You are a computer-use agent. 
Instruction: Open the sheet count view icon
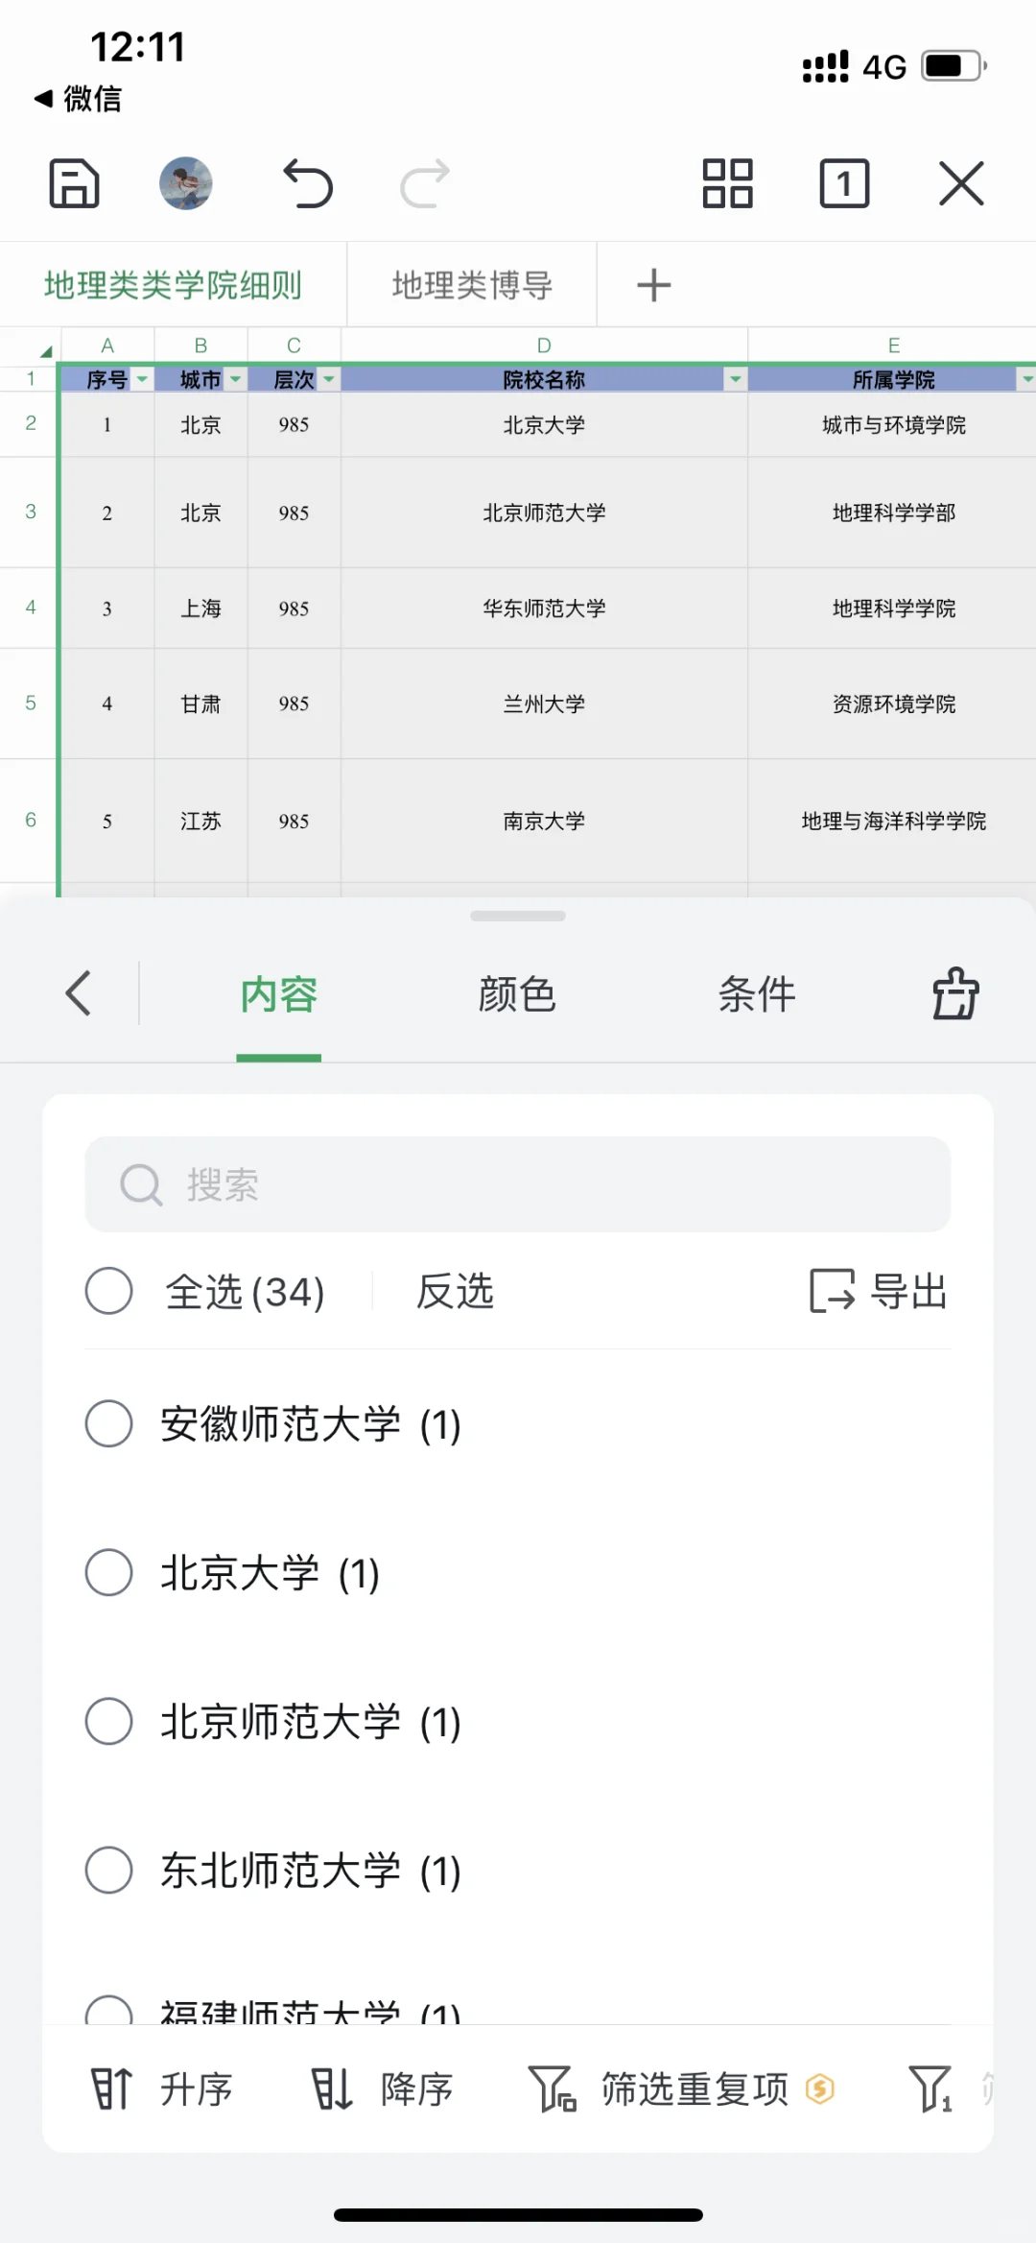click(844, 183)
